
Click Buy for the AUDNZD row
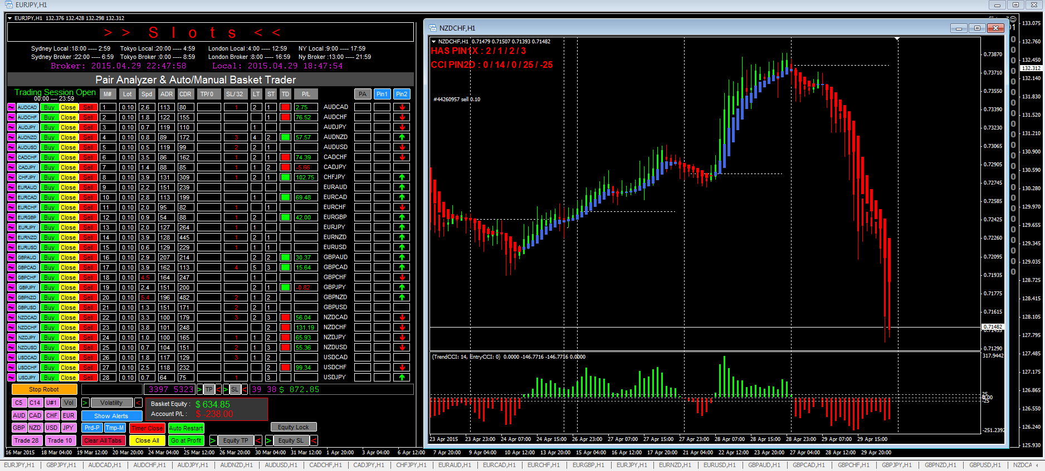[x=50, y=137]
